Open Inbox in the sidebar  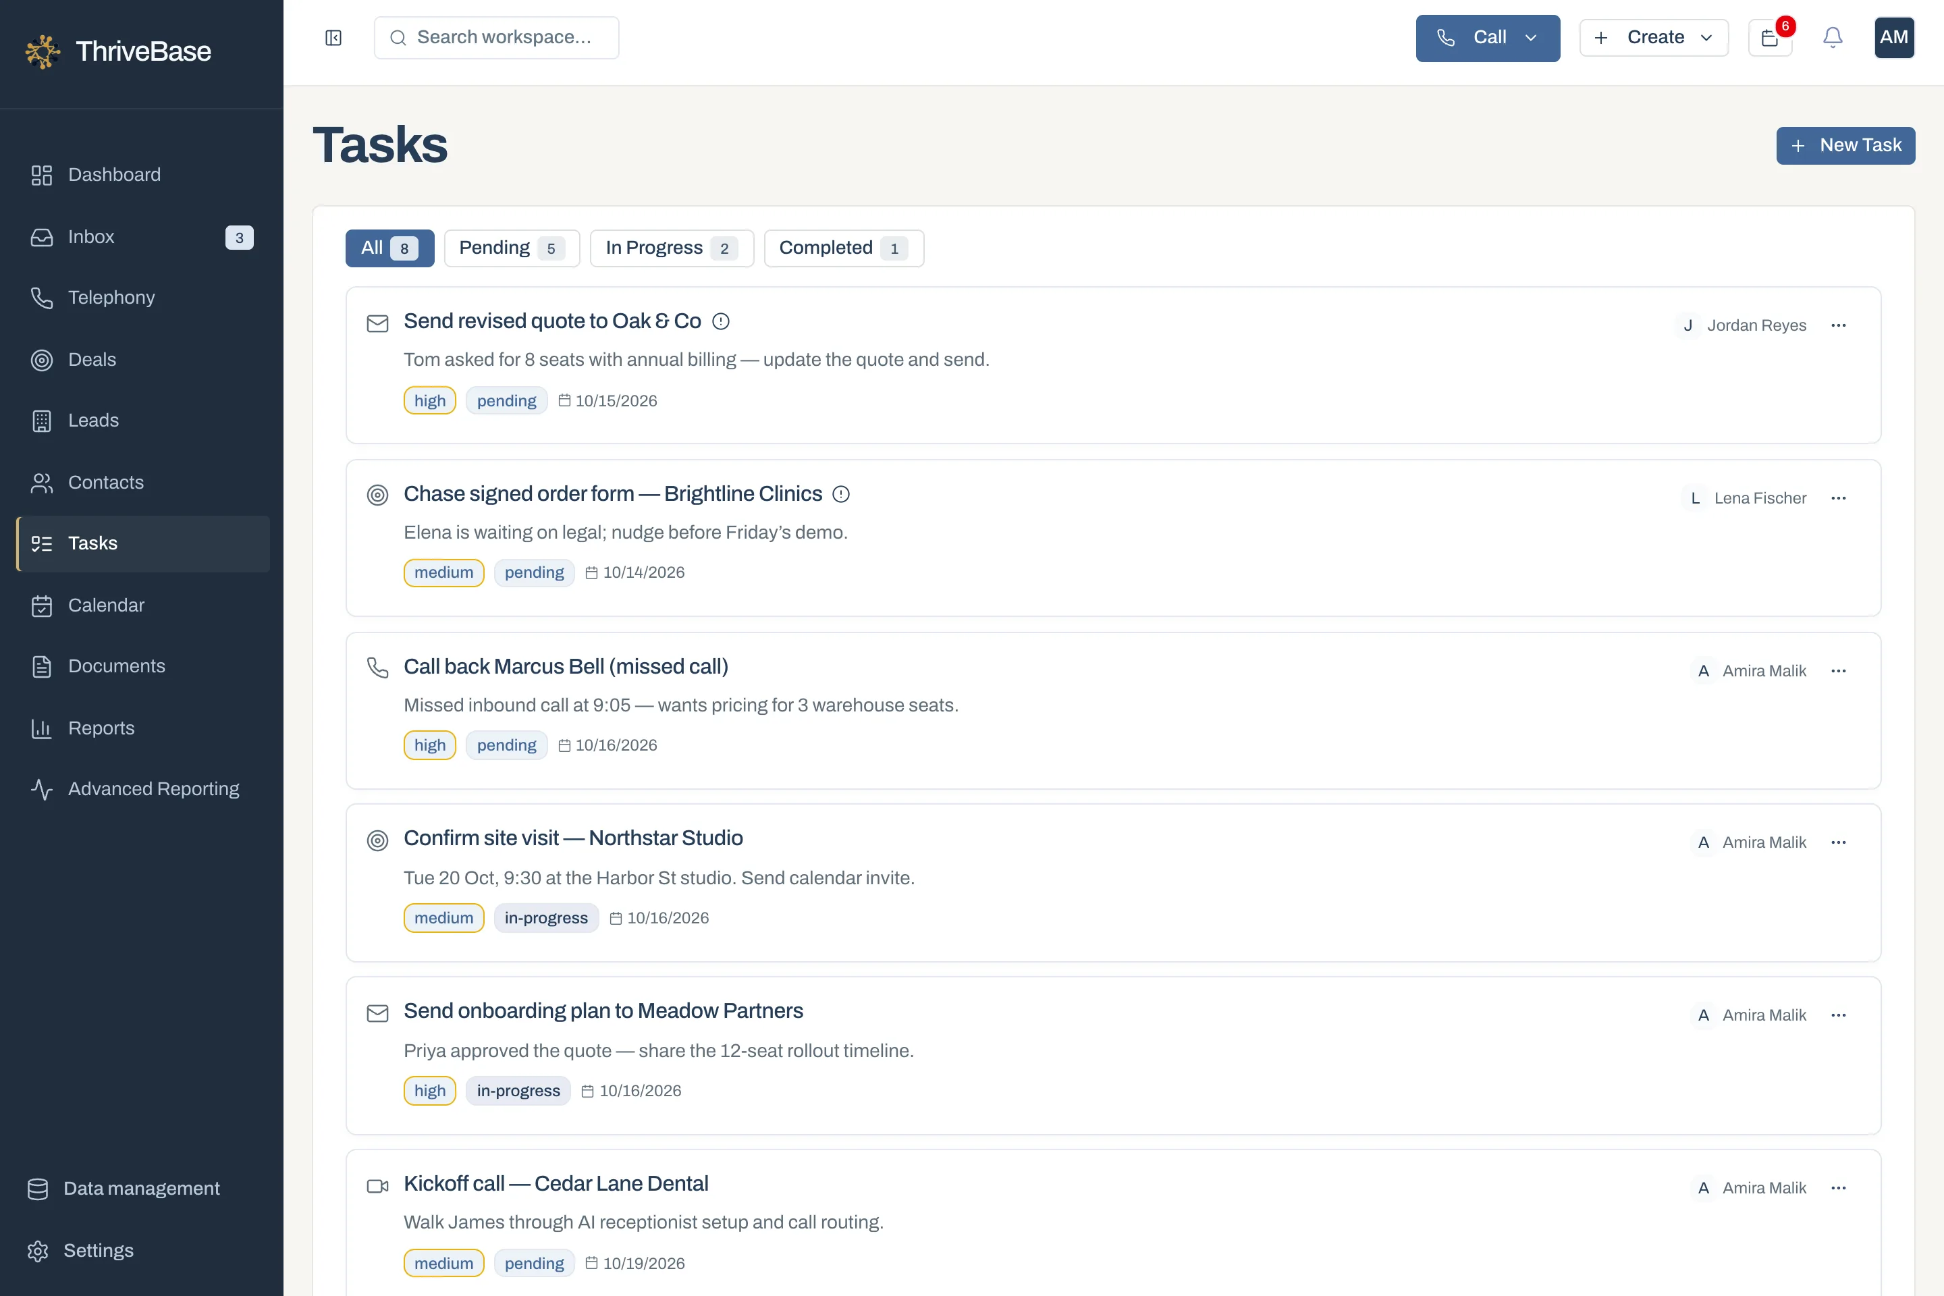tap(143, 237)
